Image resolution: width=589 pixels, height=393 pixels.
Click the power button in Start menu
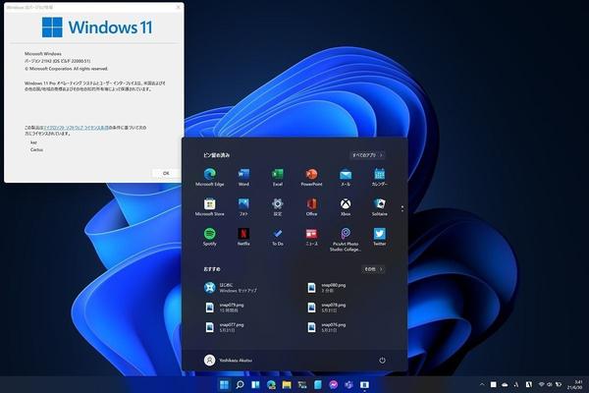[382, 360]
